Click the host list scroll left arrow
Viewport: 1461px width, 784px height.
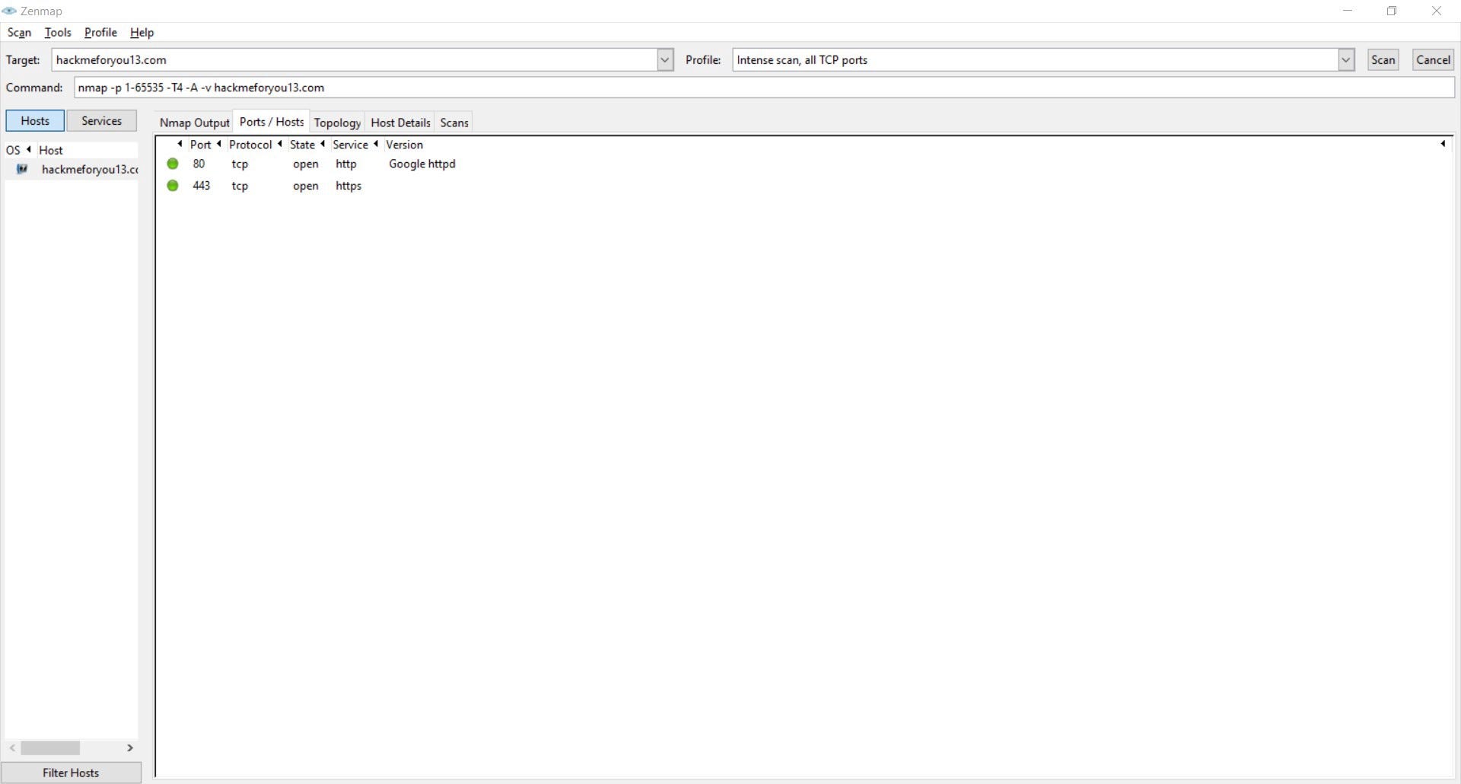[x=12, y=748]
